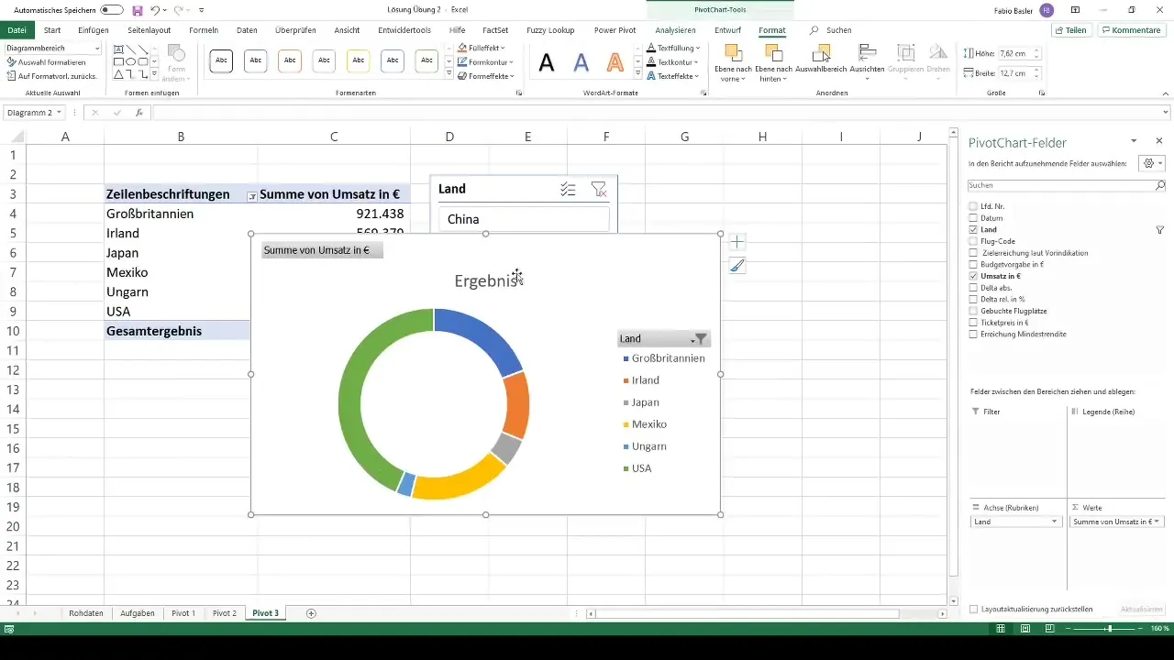
Task: Open the Rohdaten sheet tab
Action: point(86,613)
